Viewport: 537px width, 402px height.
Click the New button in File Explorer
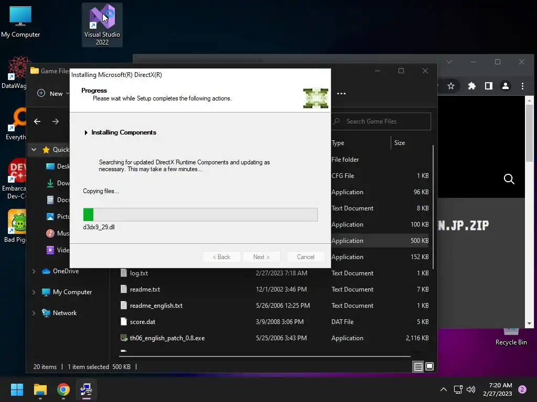53,93
